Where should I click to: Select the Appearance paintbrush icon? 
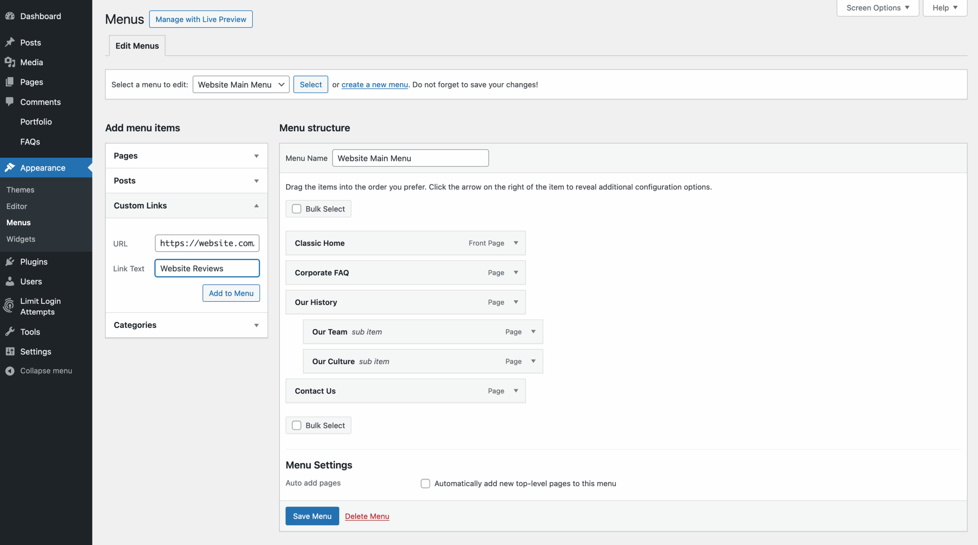coord(10,168)
